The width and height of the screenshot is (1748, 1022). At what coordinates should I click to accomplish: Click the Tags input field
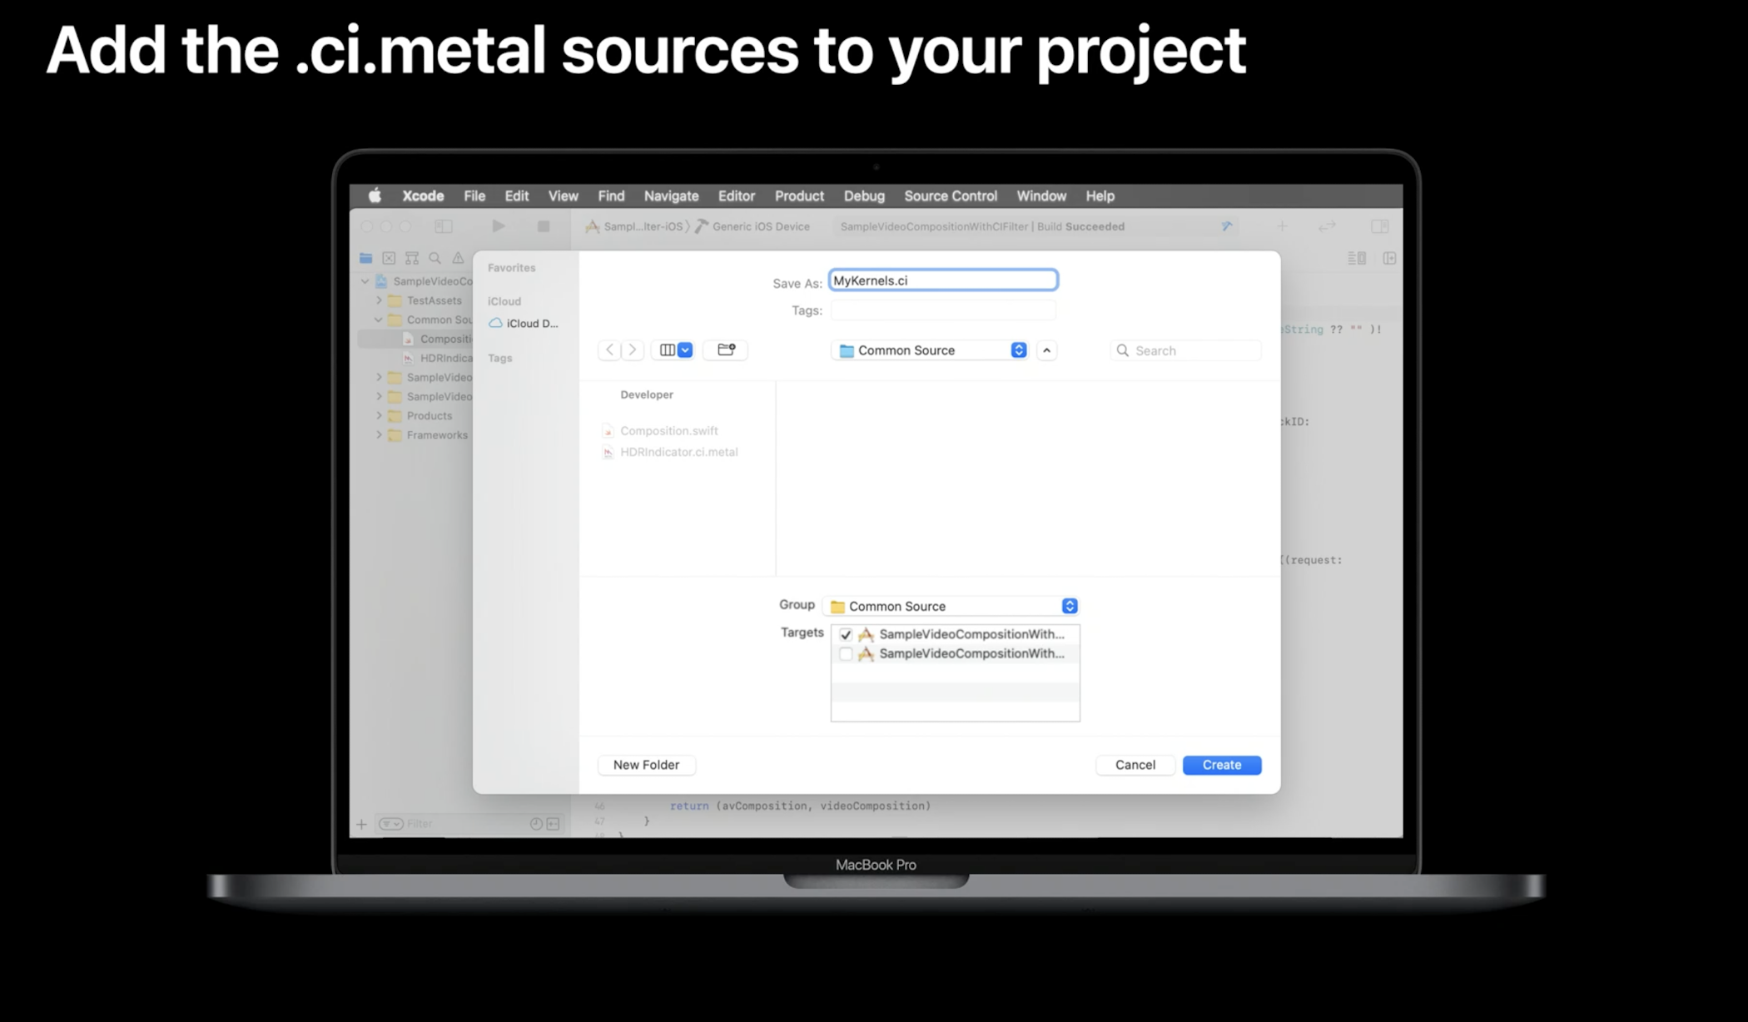click(x=942, y=310)
